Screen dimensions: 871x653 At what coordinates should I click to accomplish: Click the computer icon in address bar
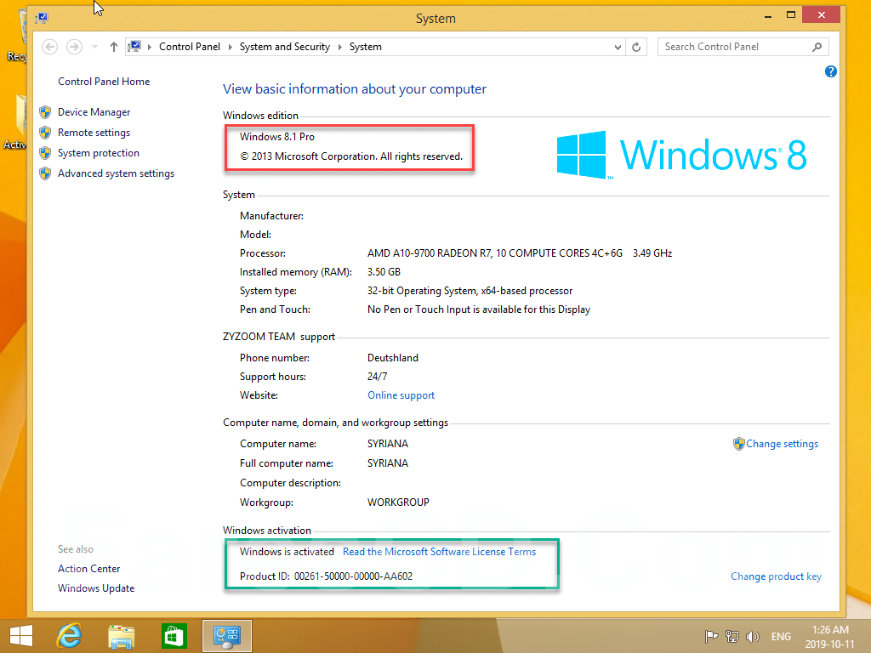click(135, 47)
